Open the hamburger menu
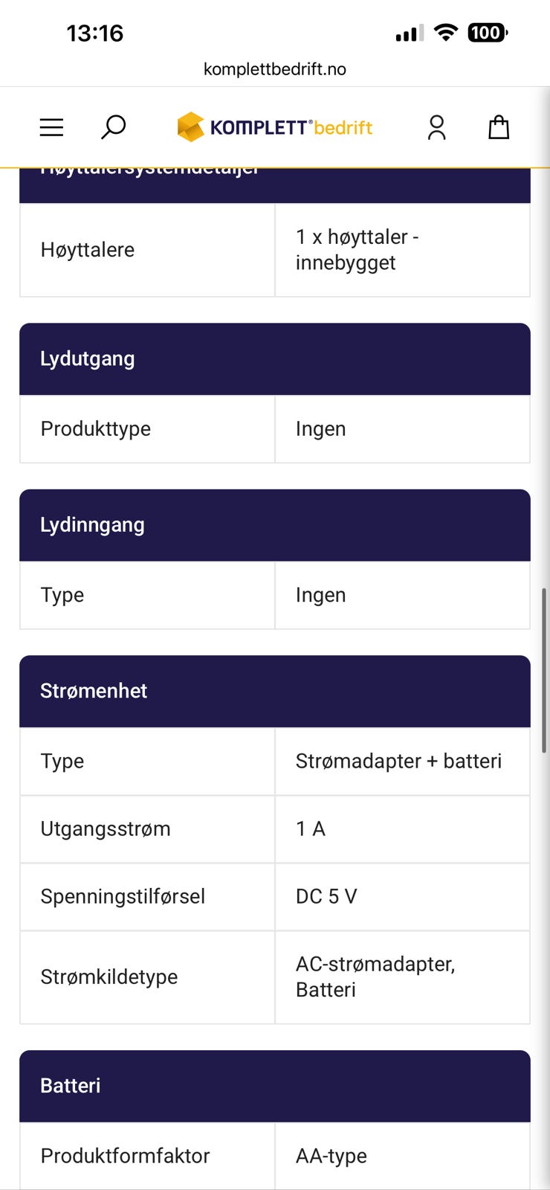Viewport: 550px width, 1190px height. point(51,127)
